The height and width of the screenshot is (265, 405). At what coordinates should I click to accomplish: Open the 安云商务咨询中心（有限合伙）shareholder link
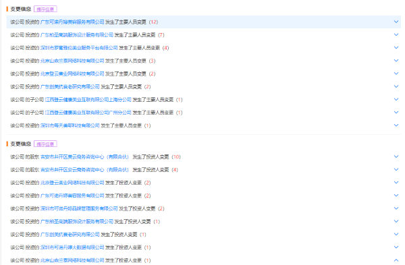(x=84, y=169)
